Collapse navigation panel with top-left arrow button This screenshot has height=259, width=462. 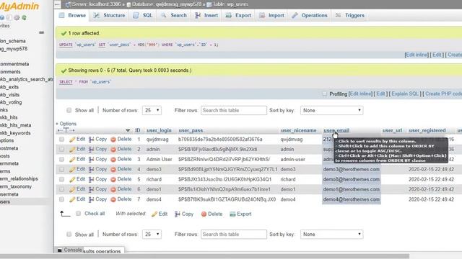click(58, 4)
